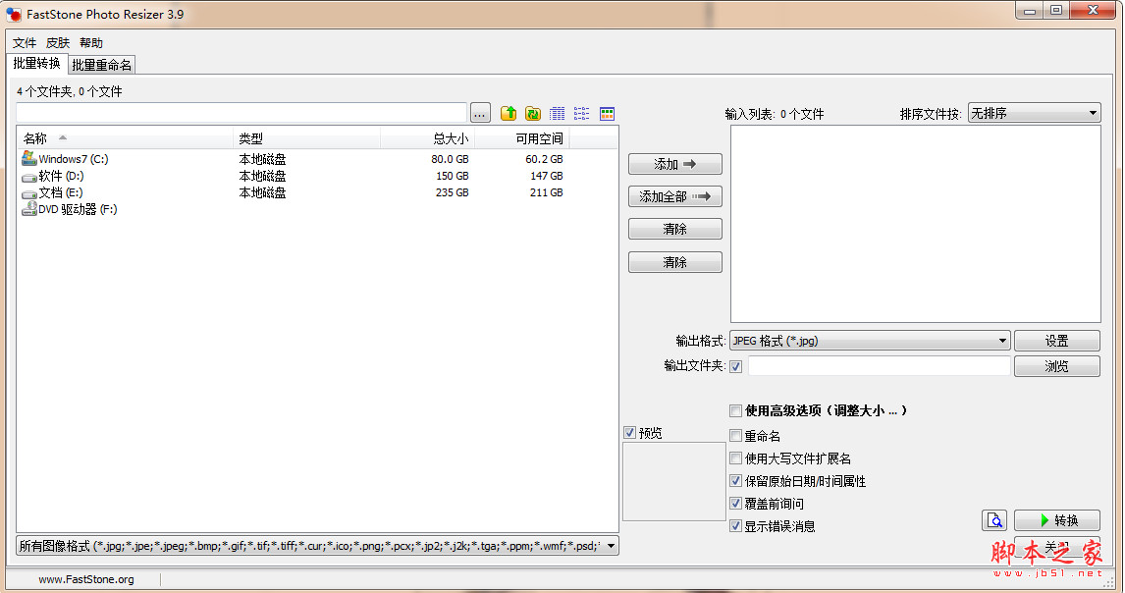
Task: Click the 60.2 GB free space cell
Action: (x=545, y=159)
